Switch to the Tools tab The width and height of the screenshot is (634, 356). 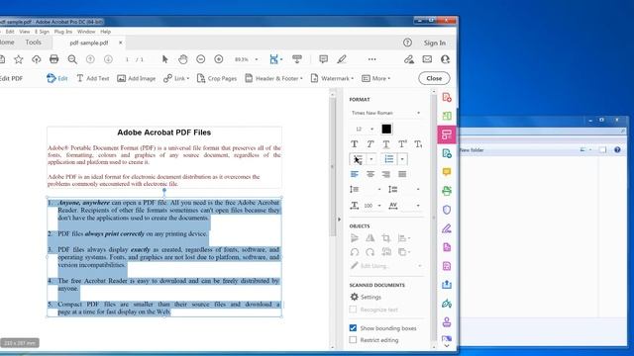point(33,42)
